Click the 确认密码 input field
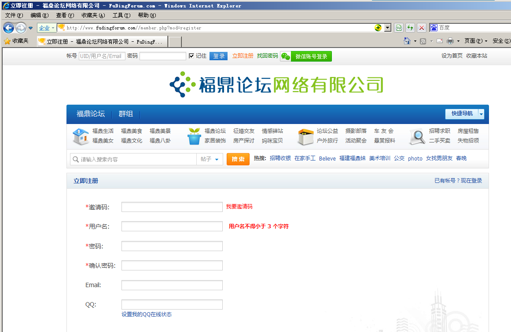511x332 pixels. coord(172,265)
